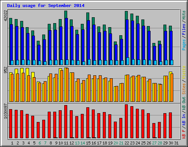188x147 pixels.
Task: Click the 1030097 value on the y-axis
Action: pyautogui.click(x=6, y=111)
